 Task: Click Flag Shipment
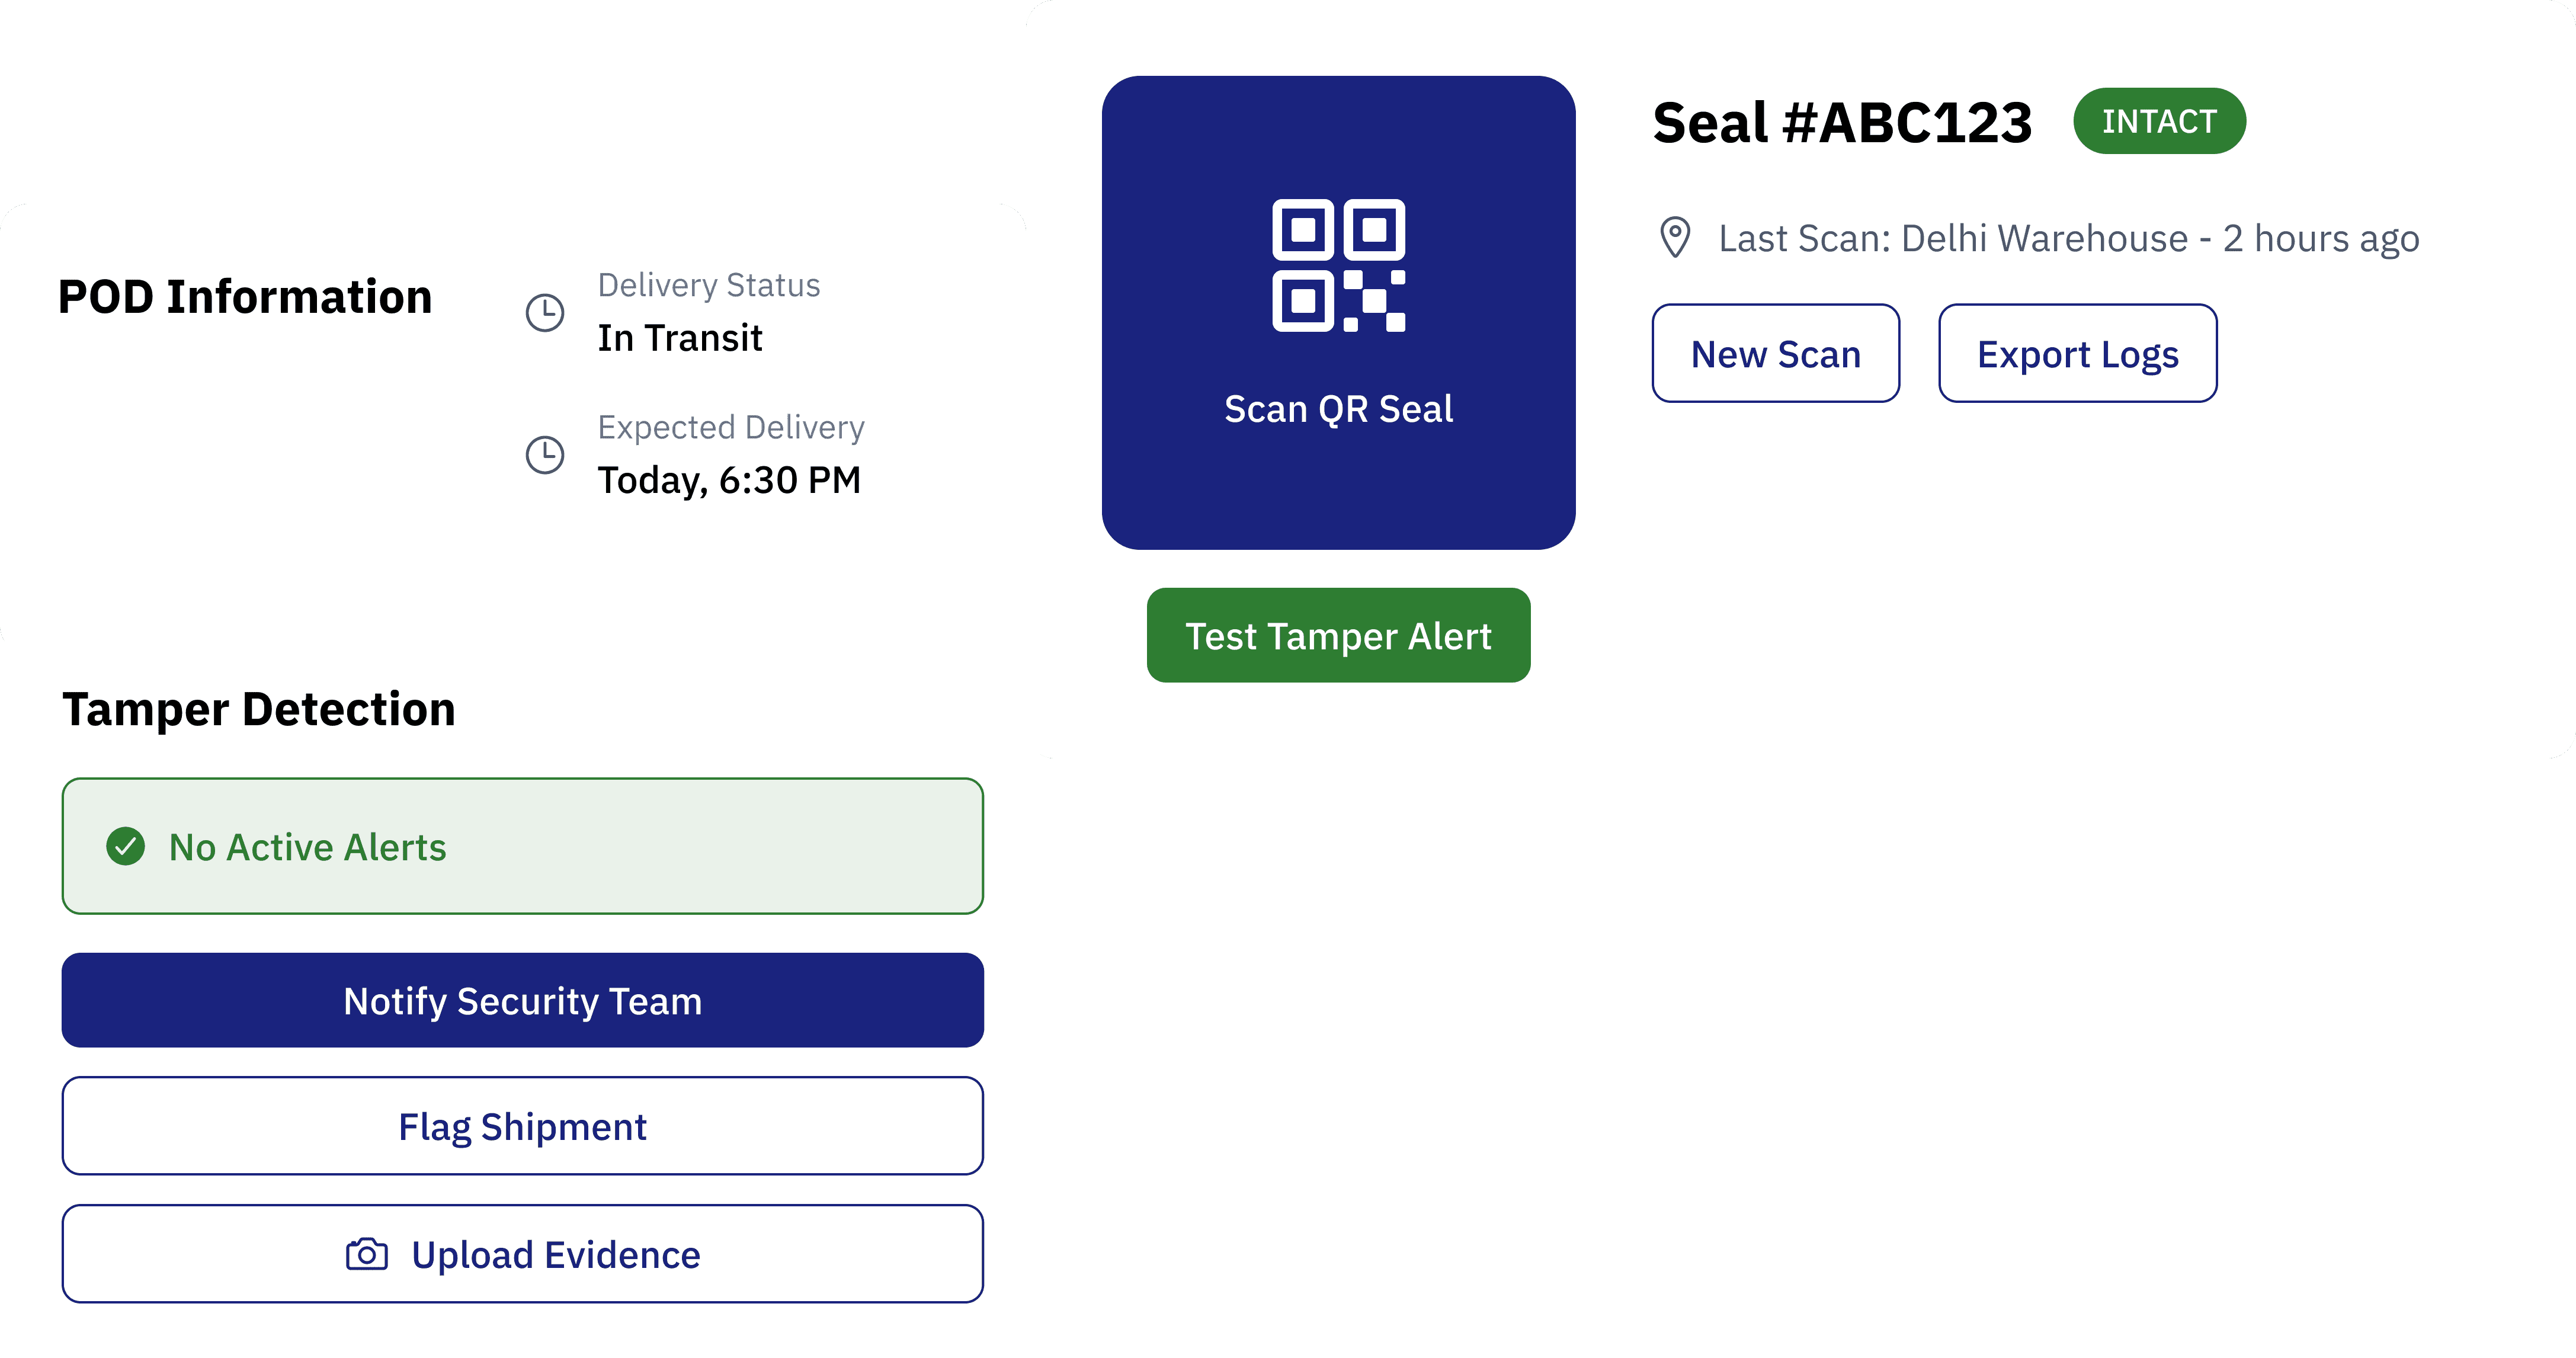522,1126
